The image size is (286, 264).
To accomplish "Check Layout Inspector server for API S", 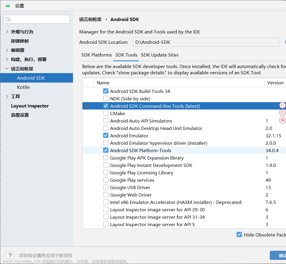I will 106,224.
